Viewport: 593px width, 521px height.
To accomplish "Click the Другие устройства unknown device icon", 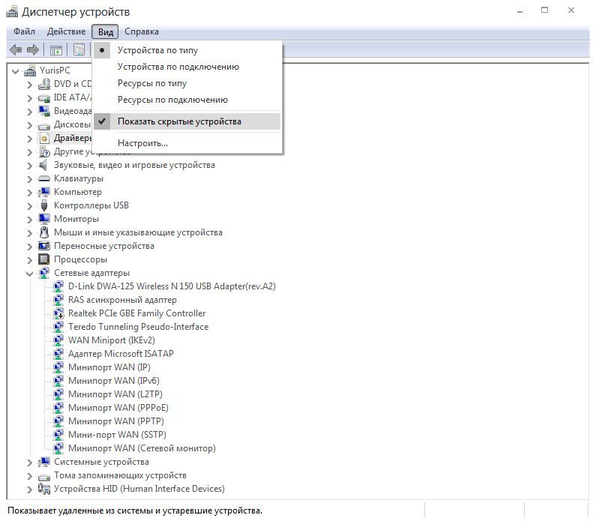I will [44, 151].
